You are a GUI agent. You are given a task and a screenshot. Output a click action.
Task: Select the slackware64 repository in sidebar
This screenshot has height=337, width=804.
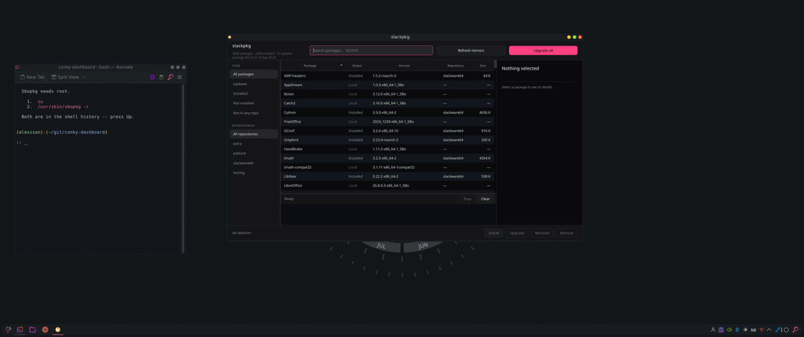pyautogui.click(x=254, y=163)
